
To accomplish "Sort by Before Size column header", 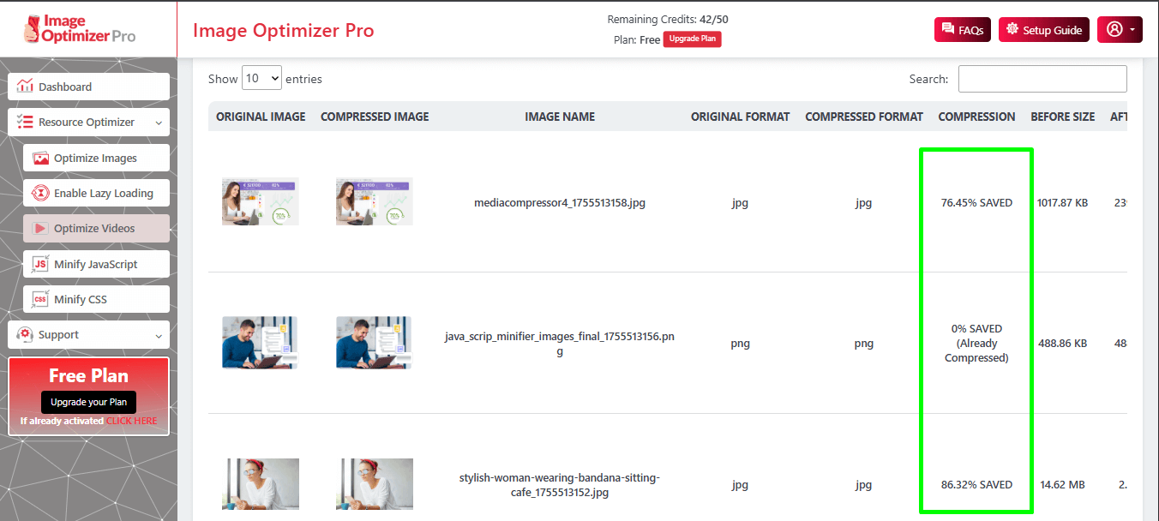I will pos(1063,117).
